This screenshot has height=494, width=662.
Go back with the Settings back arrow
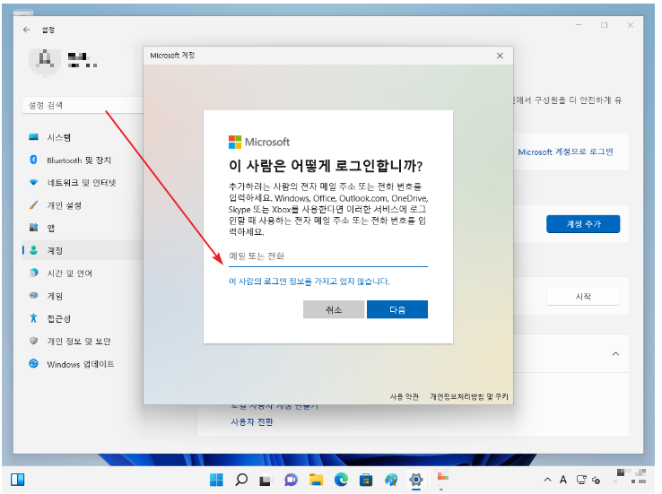pos(27,30)
